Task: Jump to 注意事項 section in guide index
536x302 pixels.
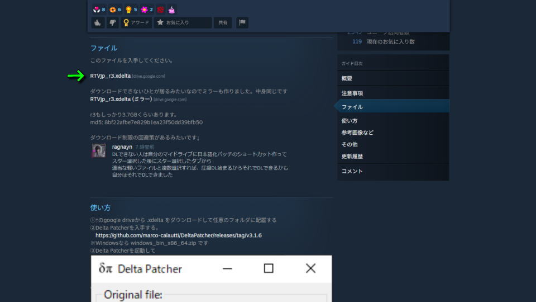Action: tap(352, 93)
